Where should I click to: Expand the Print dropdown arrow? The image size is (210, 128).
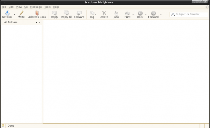pos(133,15)
